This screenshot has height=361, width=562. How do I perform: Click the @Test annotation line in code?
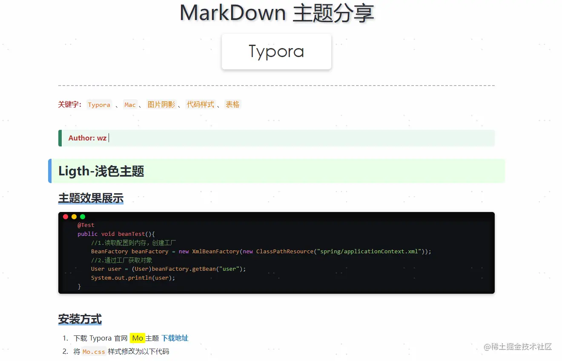86,225
